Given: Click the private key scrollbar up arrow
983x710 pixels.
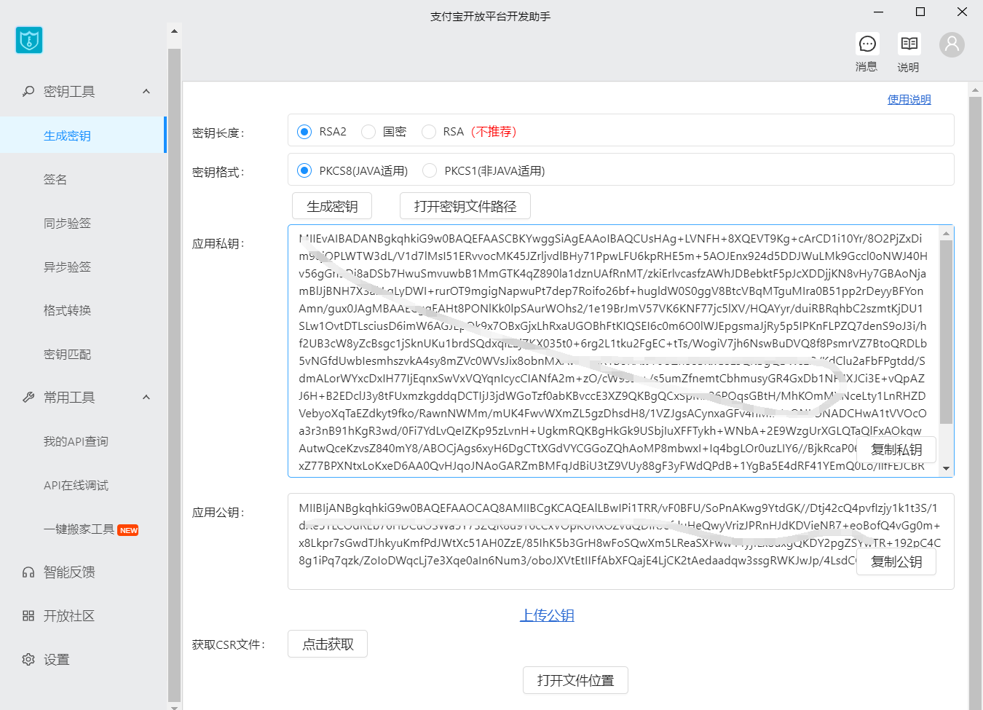Looking at the screenshot, I should (946, 233).
